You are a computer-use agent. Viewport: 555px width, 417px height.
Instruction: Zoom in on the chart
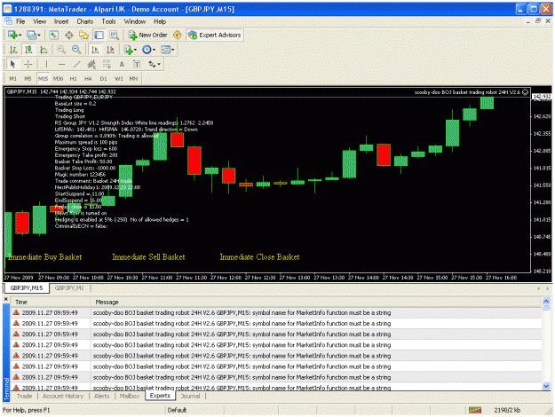point(61,50)
